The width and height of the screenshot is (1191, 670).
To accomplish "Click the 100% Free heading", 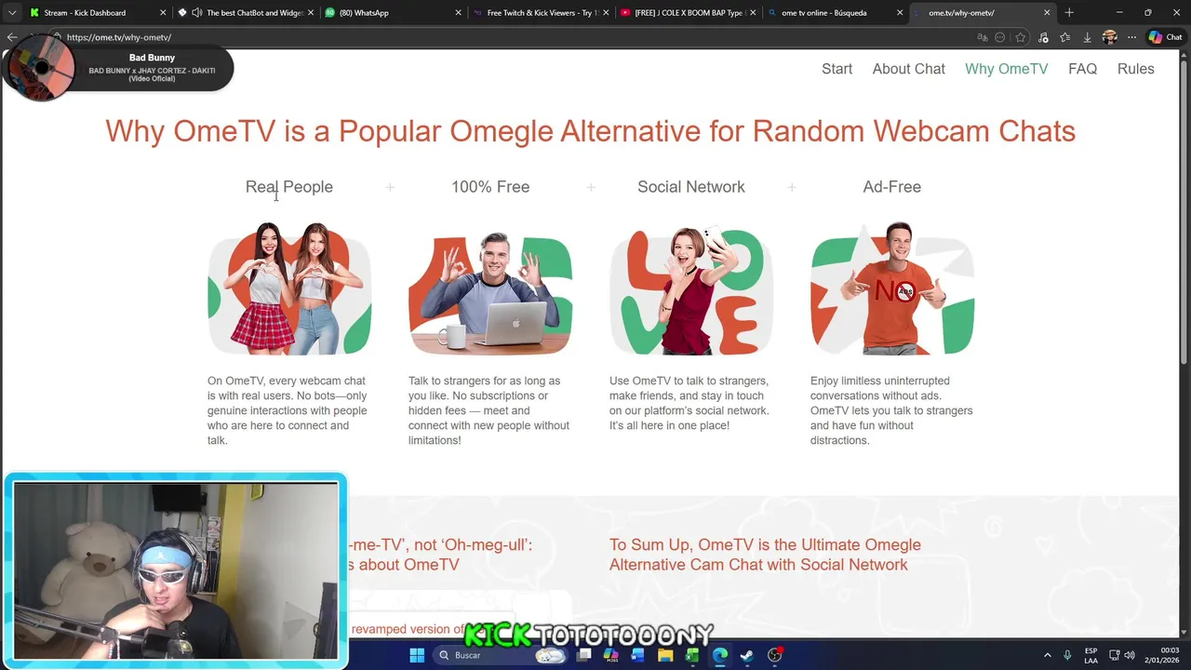I will click(x=490, y=187).
